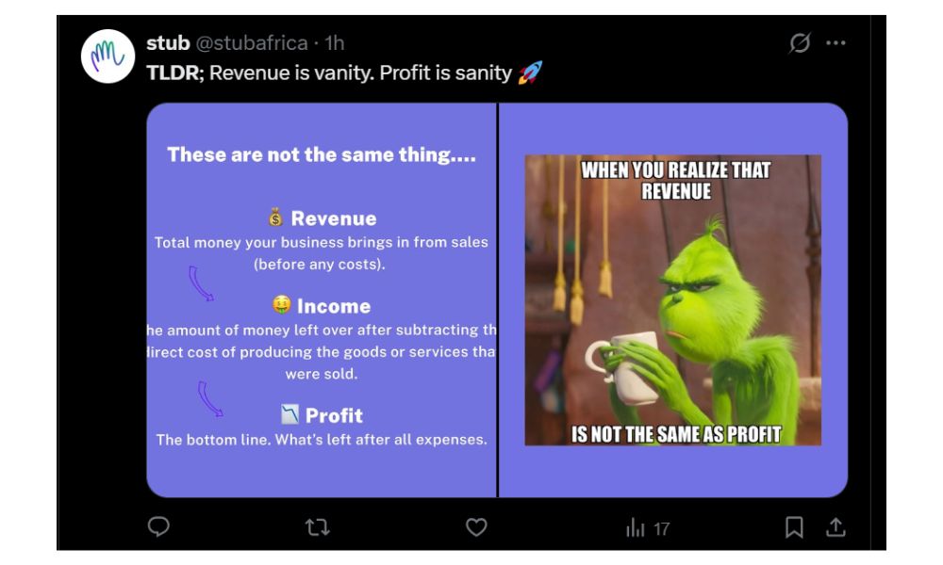943x565 pixels.
Task: Click the Profit chart emoji
Action: [x=290, y=413]
